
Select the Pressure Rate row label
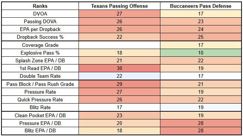(x=40, y=92)
